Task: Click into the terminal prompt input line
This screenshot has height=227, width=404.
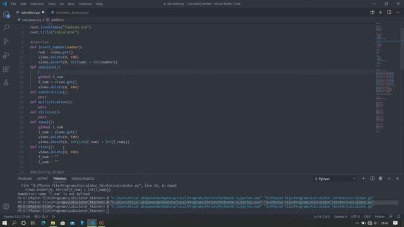Action: [x=108, y=211]
